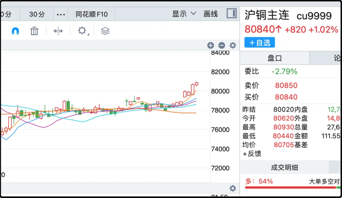Select the 盘口 tab
Image resolution: width=342 pixels, height=198 pixels.
click(275, 58)
